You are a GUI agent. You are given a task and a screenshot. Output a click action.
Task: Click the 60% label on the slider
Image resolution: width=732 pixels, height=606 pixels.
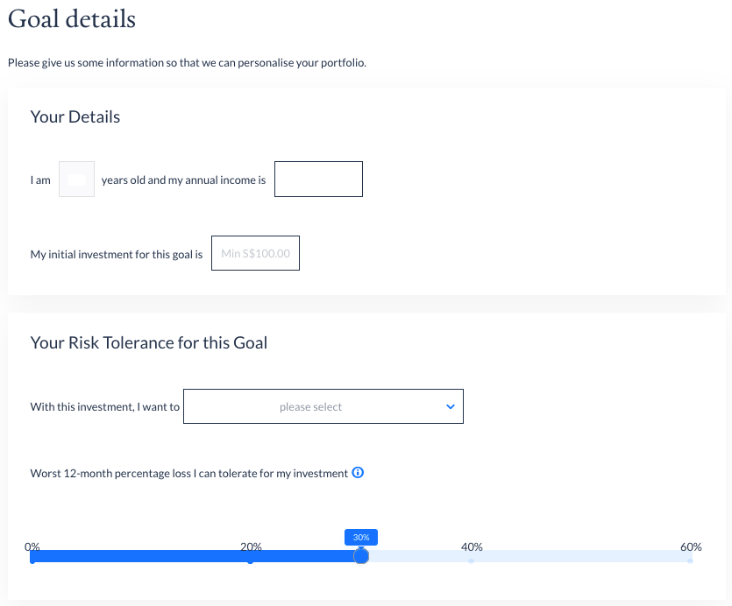coord(691,546)
